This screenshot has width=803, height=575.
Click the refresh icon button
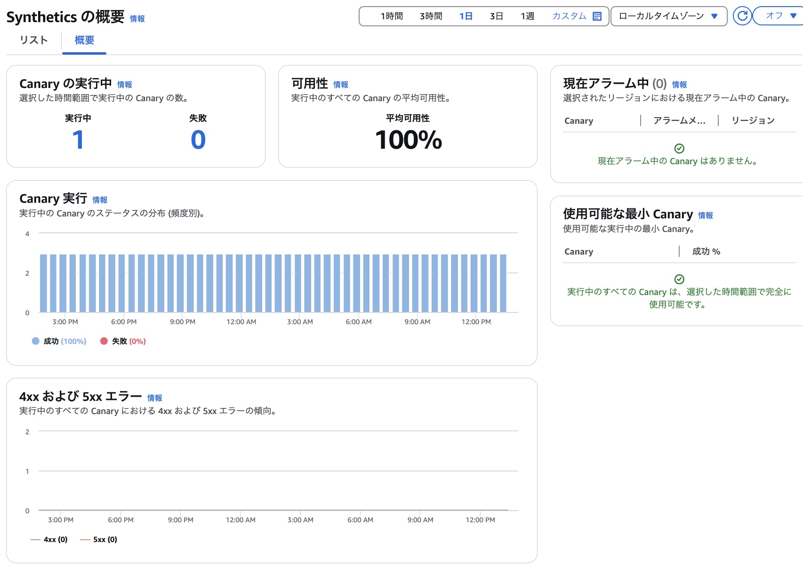(x=742, y=16)
